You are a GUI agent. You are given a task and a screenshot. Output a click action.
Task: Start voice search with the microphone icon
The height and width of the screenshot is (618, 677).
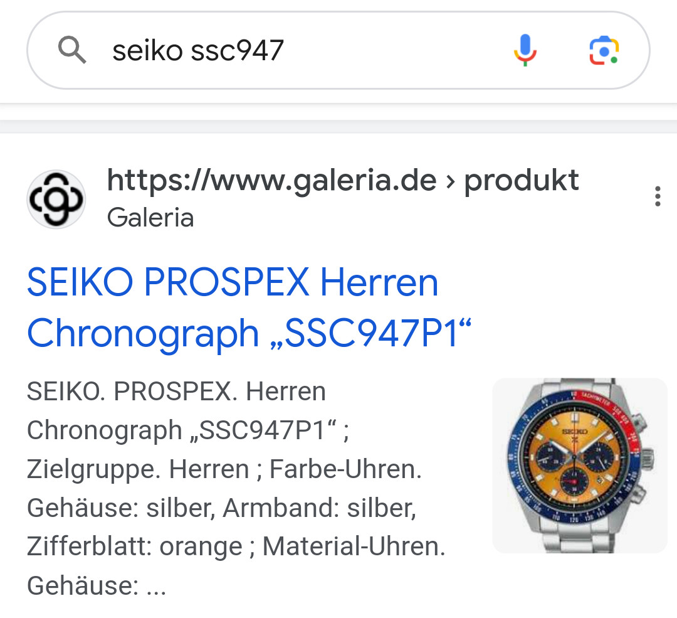point(525,50)
